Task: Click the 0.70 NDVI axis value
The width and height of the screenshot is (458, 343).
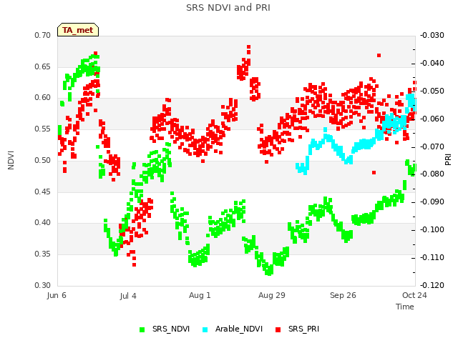Action: tap(43, 35)
